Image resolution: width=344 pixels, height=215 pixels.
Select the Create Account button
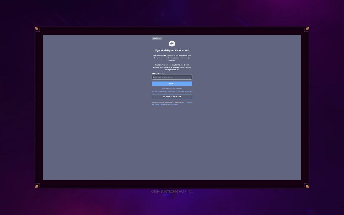pyautogui.click(x=172, y=97)
